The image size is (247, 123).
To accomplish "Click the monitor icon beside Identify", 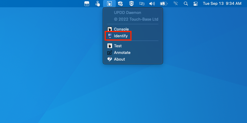I will click(110, 36).
